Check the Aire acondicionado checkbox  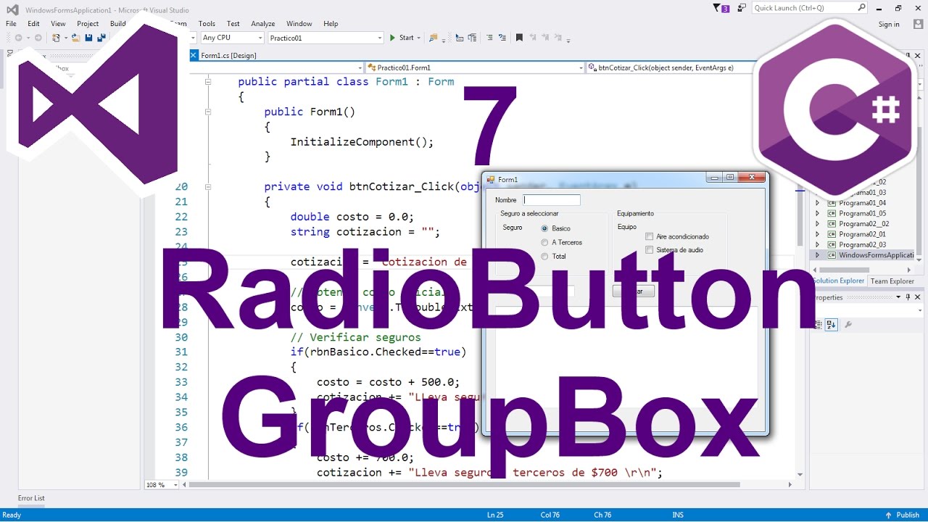(649, 236)
